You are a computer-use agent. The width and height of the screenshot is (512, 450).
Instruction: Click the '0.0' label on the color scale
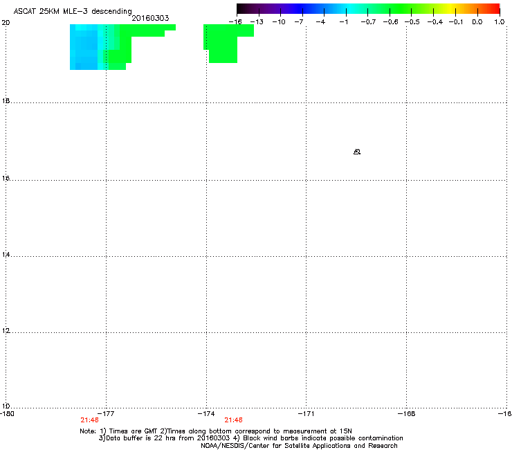click(x=477, y=22)
